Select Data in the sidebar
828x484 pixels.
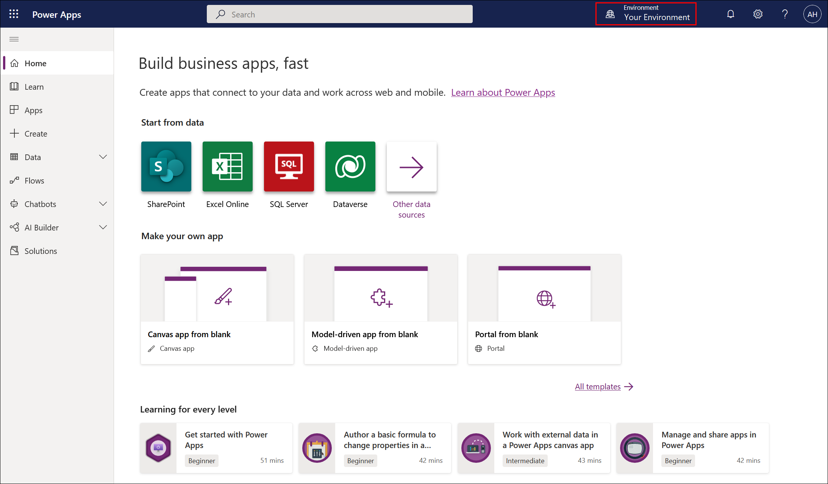tap(33, 157)
